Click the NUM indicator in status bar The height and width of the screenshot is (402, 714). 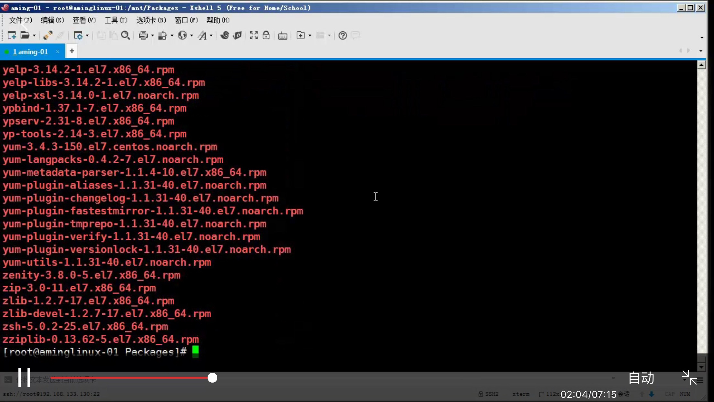685,394
